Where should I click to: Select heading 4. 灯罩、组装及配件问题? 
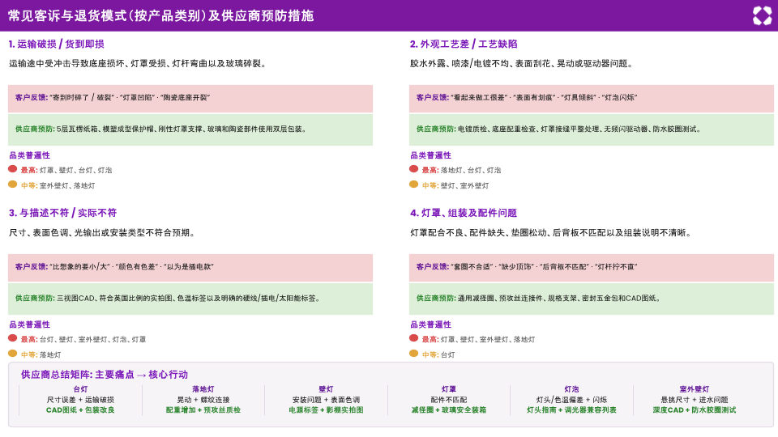point(464,213)
